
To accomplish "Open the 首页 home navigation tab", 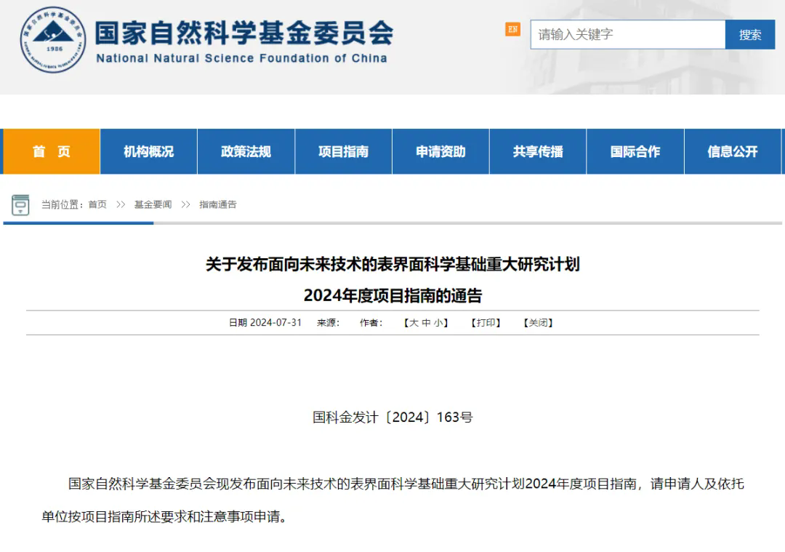I will click(52, 151).
